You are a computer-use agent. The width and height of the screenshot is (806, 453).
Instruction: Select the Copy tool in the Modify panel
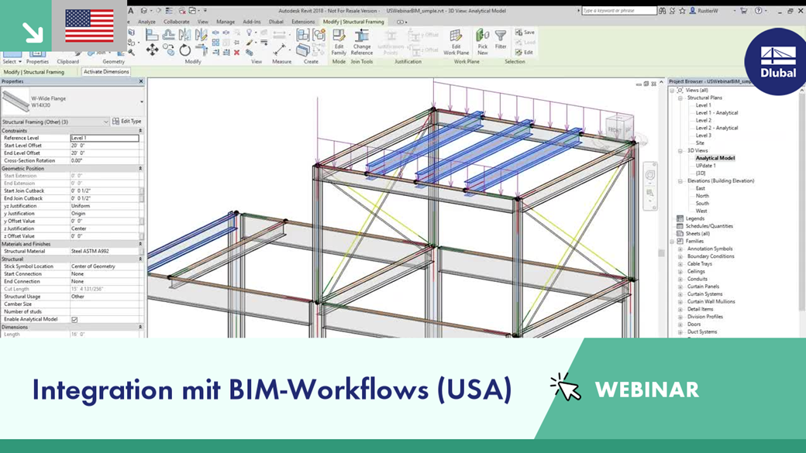pos(169,50)
